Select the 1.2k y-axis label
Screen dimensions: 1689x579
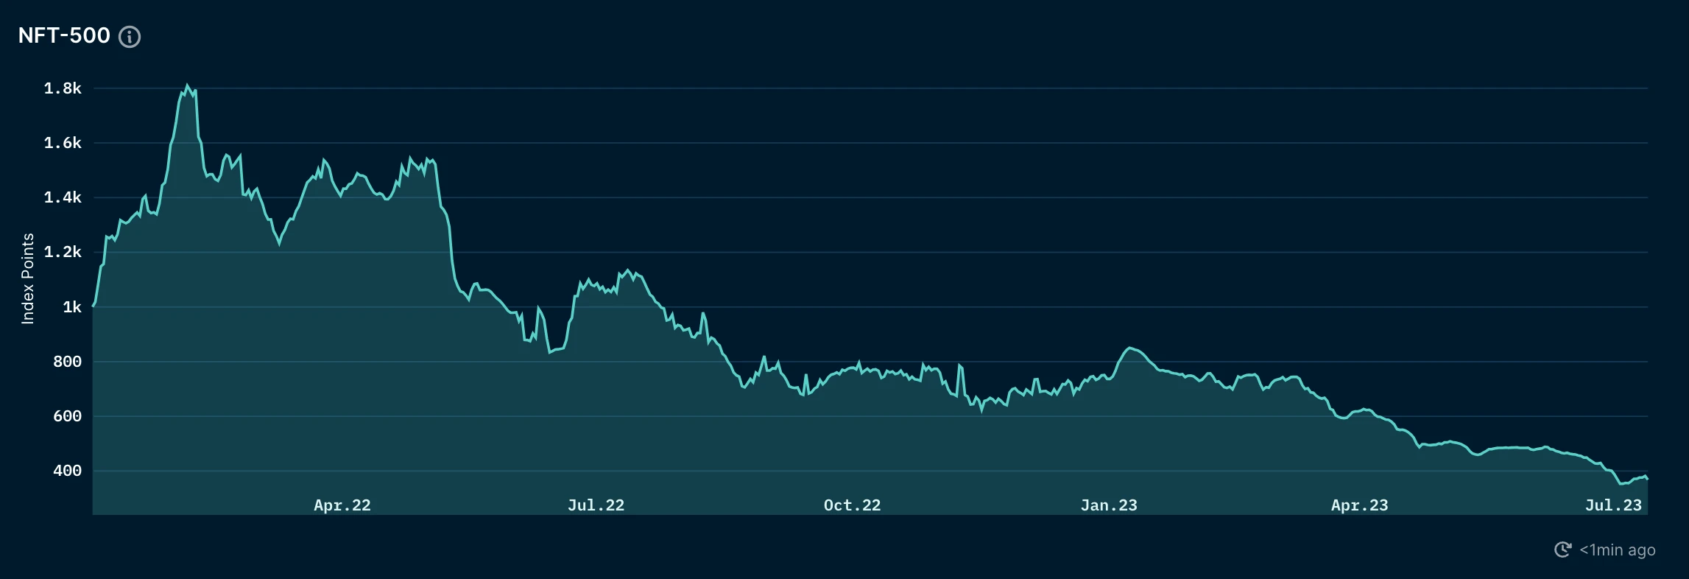[x=63, y=252]
